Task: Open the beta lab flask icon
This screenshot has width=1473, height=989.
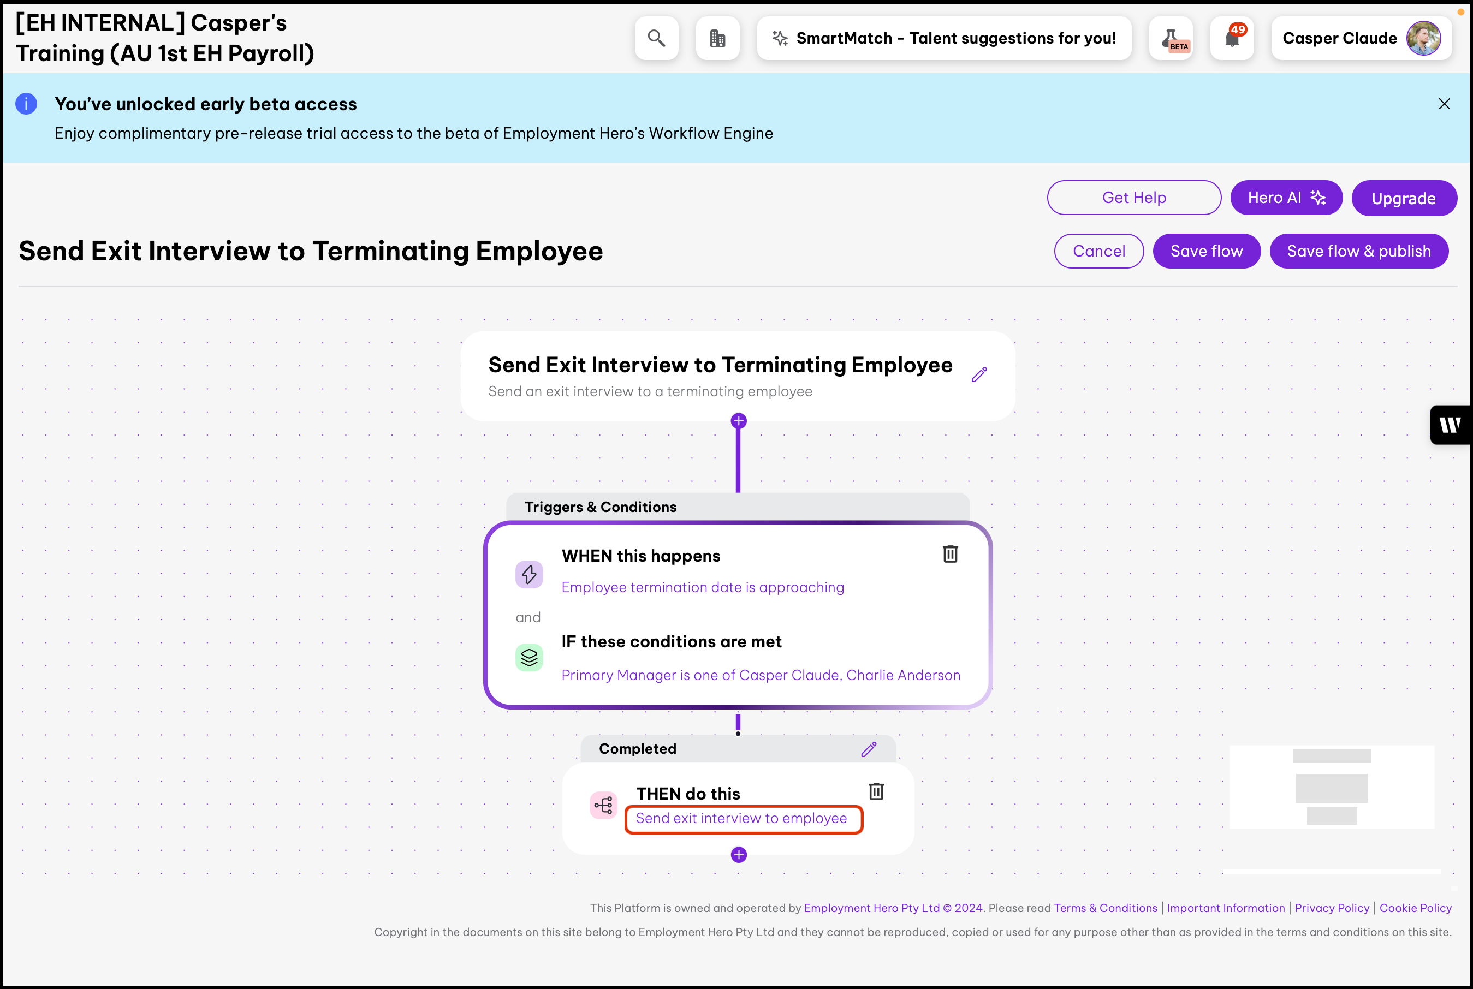Action: pos(1171,38)
